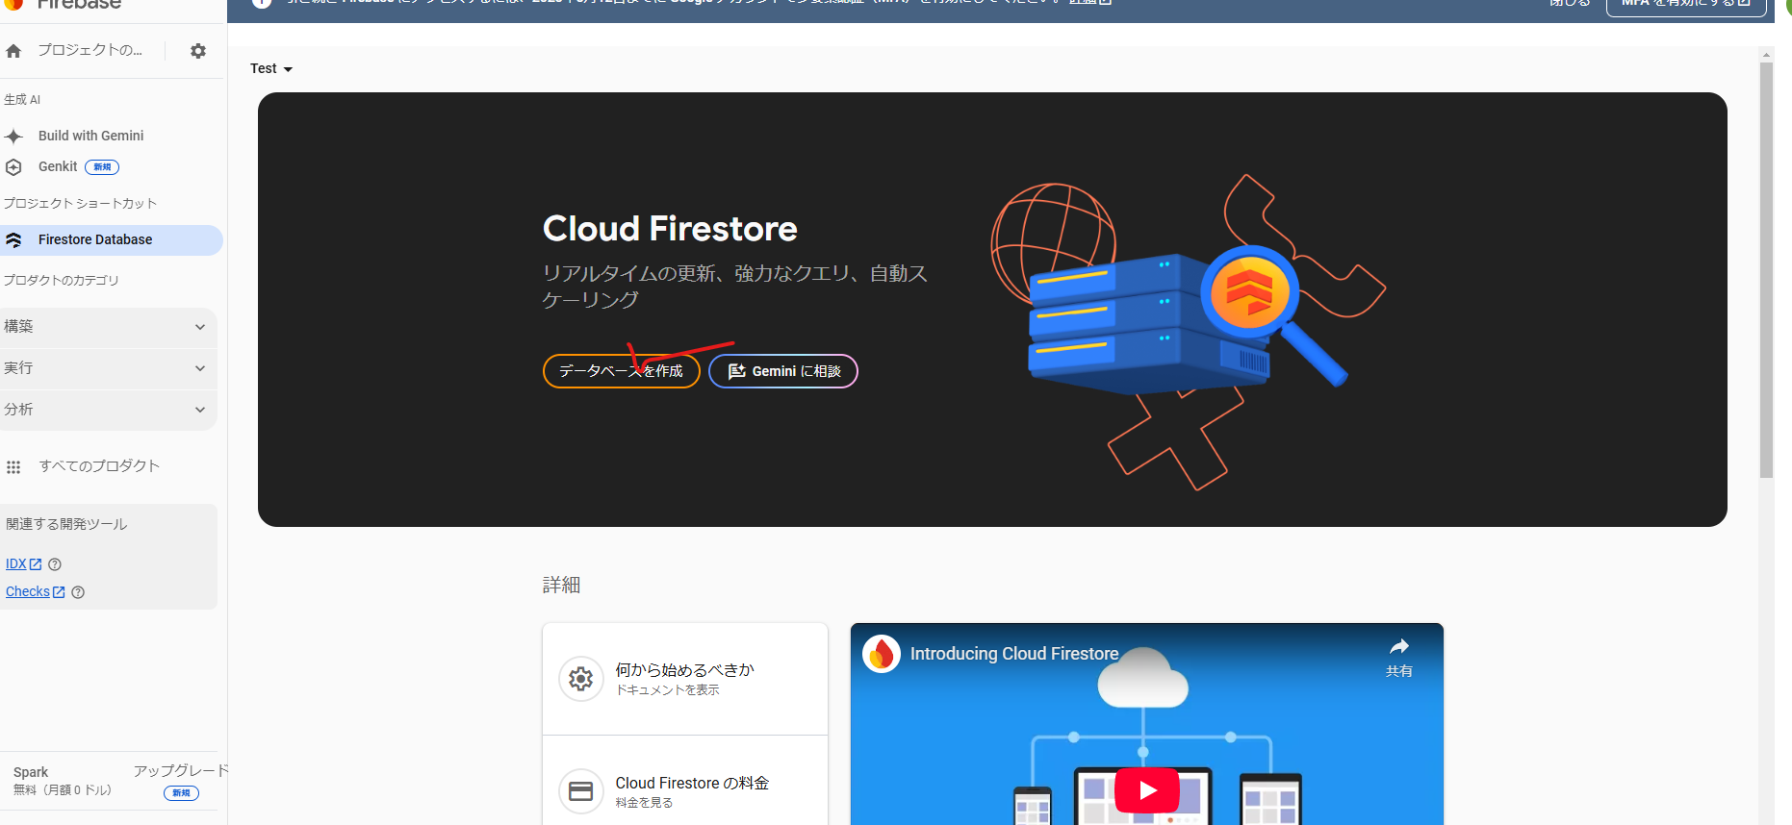Click the プロダクトのカテゴリ section label
The height and width of the screenshot is (825, 1792).
[x=62, y=281]
